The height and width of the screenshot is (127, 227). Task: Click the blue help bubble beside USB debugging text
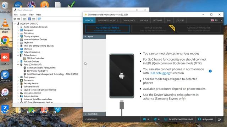[x=210, y=71]
